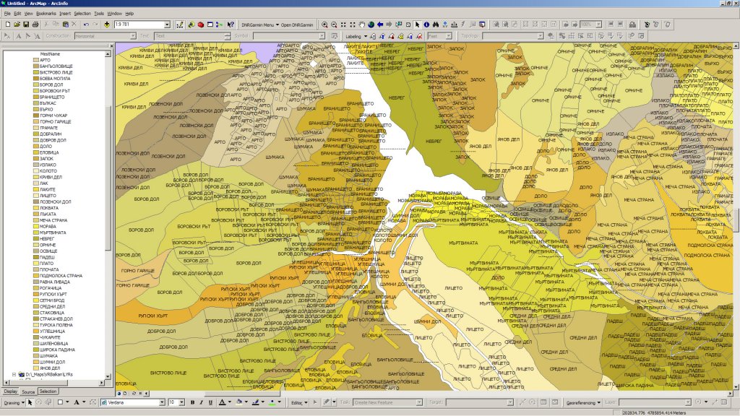This screenshot has height=416, width=740.
Task: Toggle italic text formatting
Action: (202, 402)
